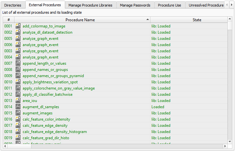Click the calc_feature_grad_dir_histo row icon
The height and width of the screenshot is (151, 235).
tap(18, 138)
